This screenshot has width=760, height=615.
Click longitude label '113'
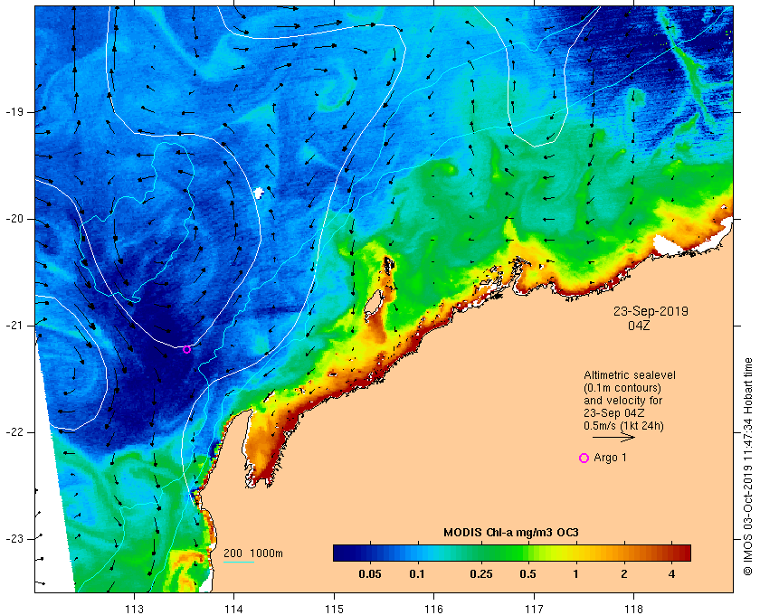click(x=134, y=609)
